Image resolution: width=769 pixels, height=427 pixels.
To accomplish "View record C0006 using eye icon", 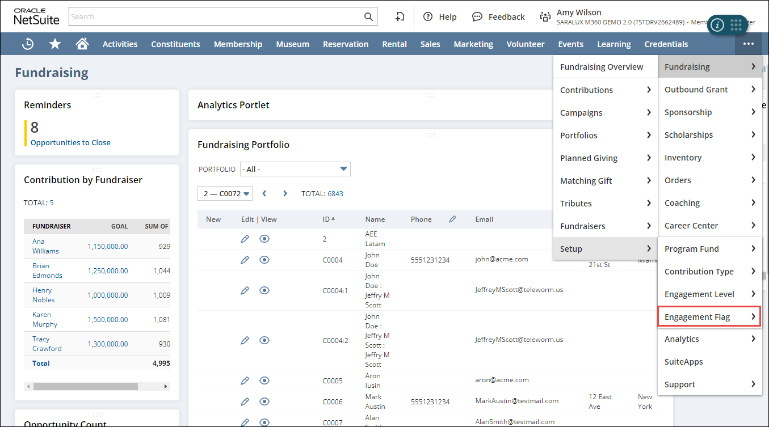I will pos(264,401).
